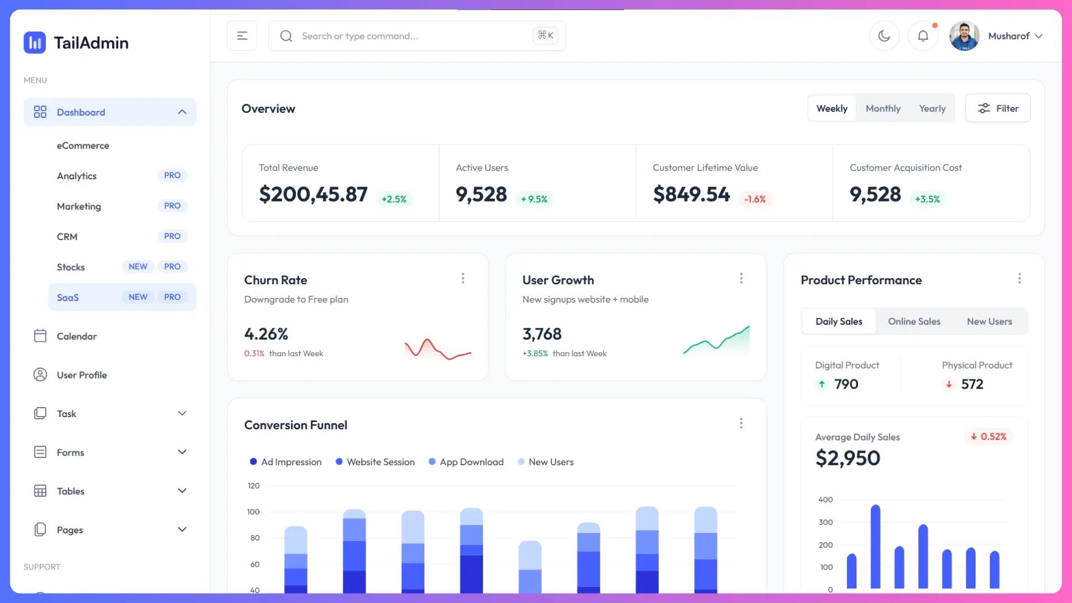Select Yearly in the Overview time switcher
Screen dimensions: 1072x603
pyautogui.click(x=932, y=108)
